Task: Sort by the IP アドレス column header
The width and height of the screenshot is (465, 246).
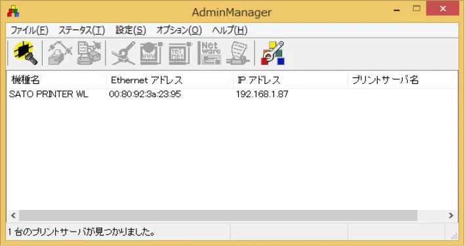Action: pos(291,80)
